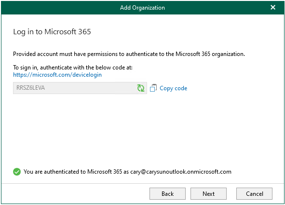Close the Add Organization dialog with X
285x205 pixels.
pos(273,7)
